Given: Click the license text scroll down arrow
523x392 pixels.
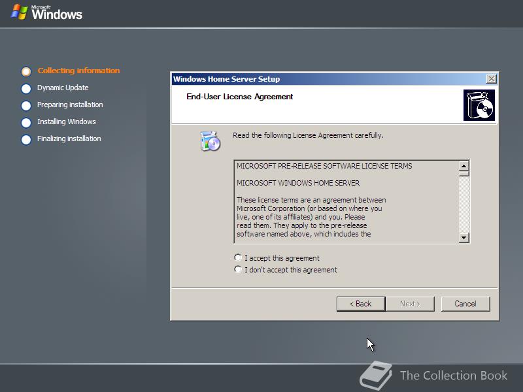Looking at the screenshot, I should (464, 238).
